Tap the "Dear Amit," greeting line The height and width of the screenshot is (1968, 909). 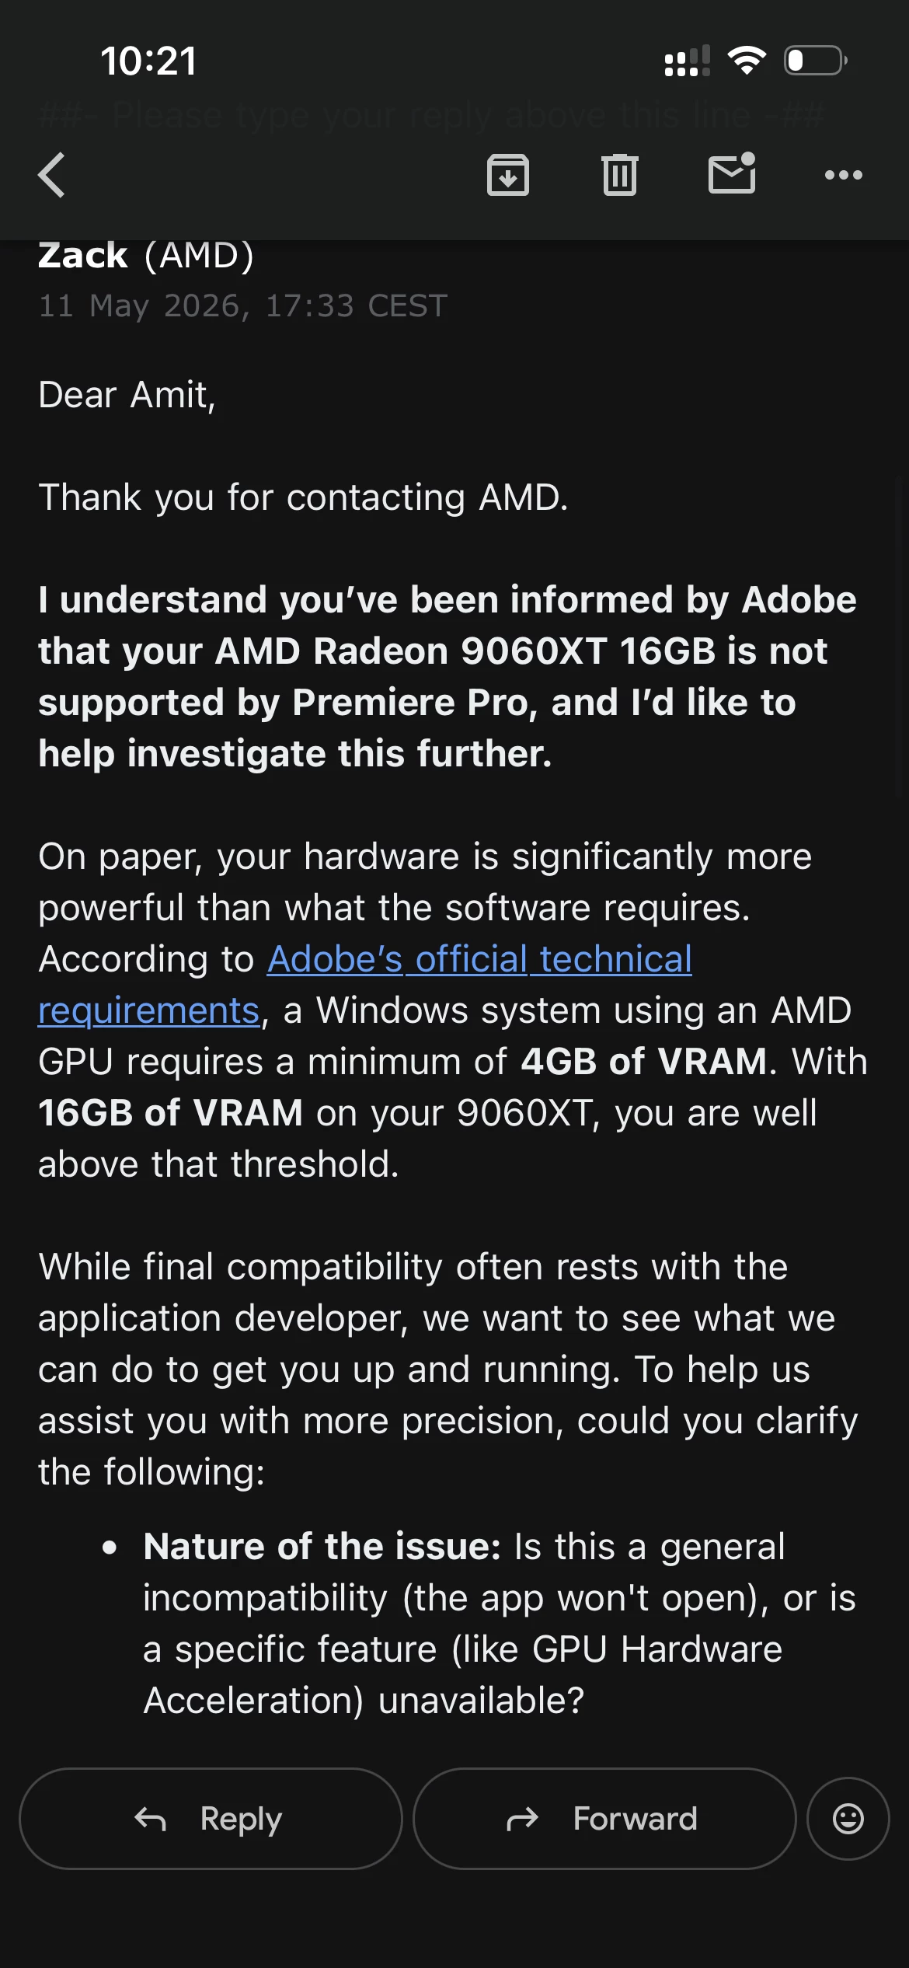click(127, 395)
